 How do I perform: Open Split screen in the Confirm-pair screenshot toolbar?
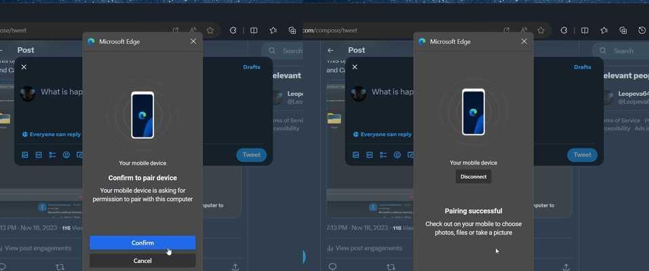pos(254,30)
